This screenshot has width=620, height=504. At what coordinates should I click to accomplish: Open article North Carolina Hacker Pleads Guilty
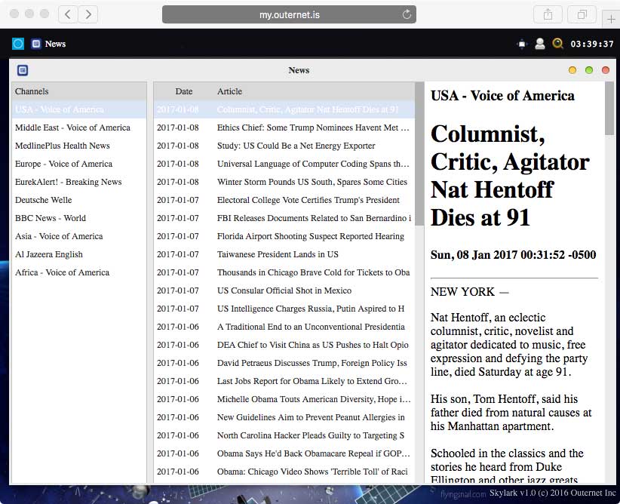pyautogui.click(x=284, y=435)
